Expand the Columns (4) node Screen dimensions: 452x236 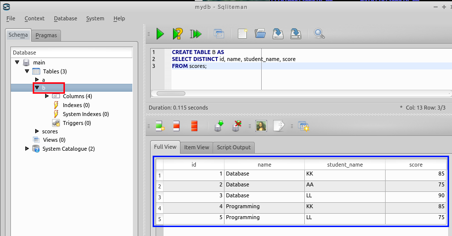pos(47,96)
